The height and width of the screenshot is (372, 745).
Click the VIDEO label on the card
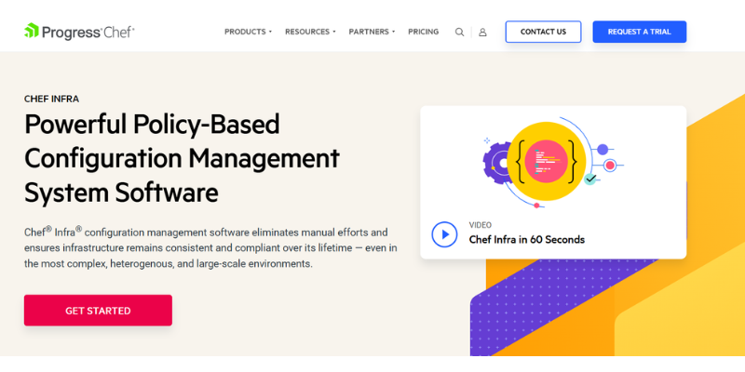click(x=480, y=225)
